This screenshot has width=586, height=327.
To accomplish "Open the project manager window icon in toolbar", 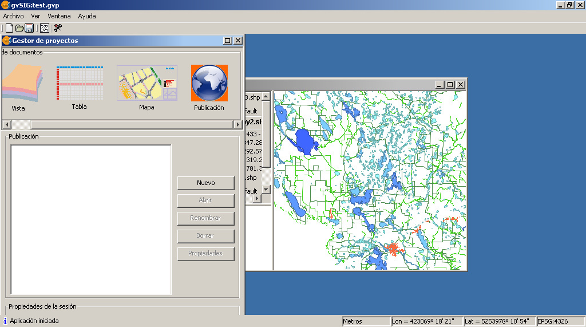I will point(44,28).
